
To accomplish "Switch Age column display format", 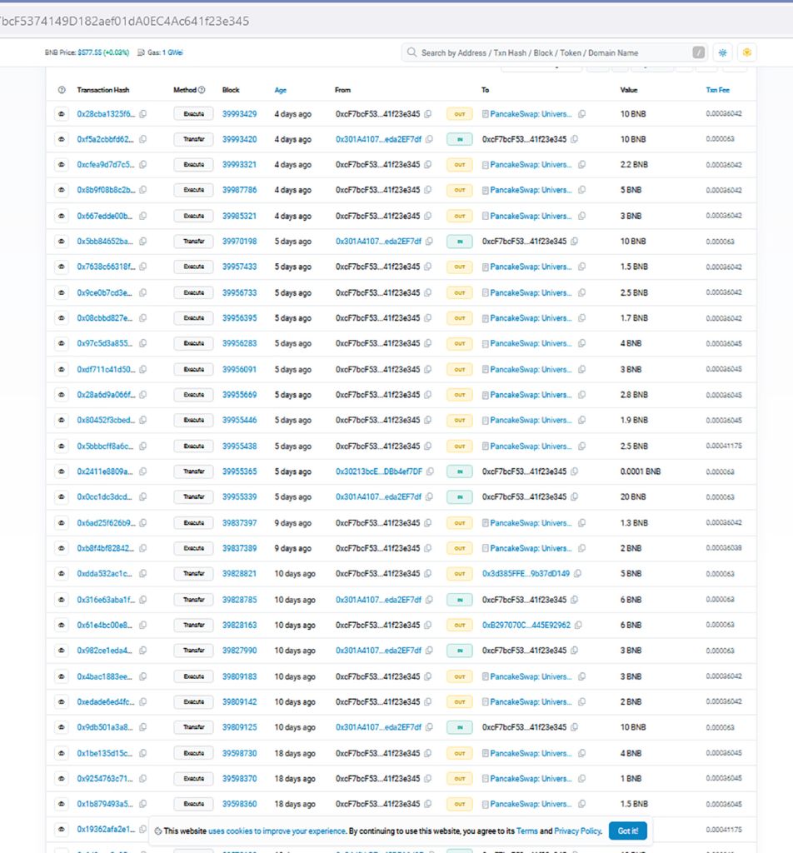I will tap(281, 90).
